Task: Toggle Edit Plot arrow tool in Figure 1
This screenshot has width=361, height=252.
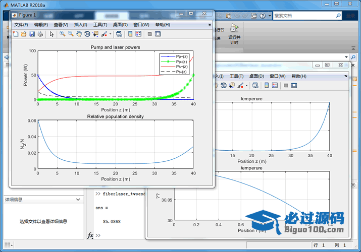Action: (x=51, y=34)
